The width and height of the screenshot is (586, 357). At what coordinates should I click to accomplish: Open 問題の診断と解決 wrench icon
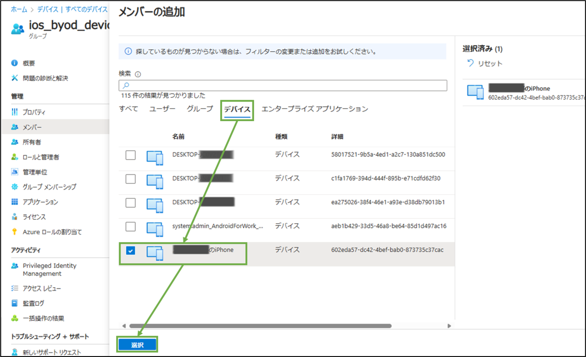point(15,78)
